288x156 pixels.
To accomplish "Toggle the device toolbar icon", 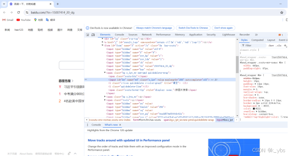I will click(x=93, y=35).
